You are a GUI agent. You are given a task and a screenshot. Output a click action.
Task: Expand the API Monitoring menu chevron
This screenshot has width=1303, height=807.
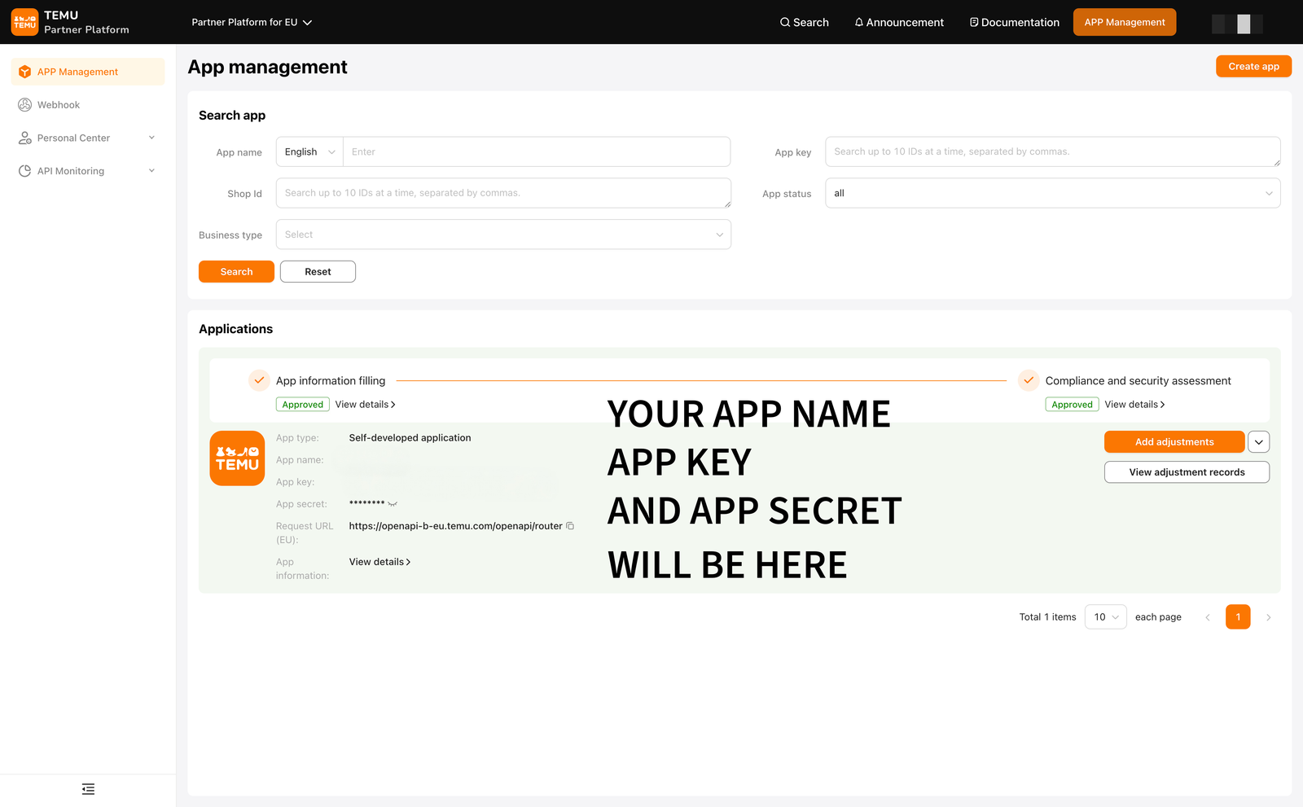pos(151,171)
